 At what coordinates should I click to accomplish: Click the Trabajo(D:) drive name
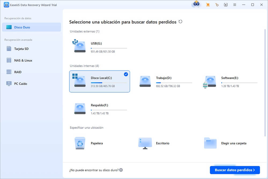point(164,78)
